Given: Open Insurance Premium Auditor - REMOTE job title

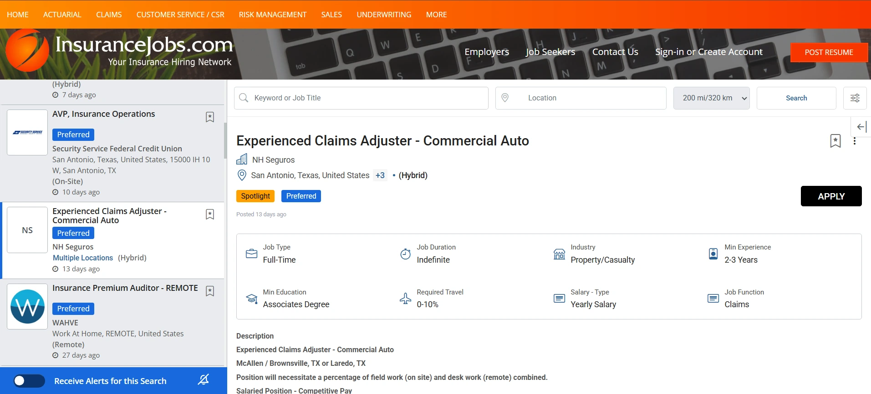Looking at the screenshot, I should point(125,288).
